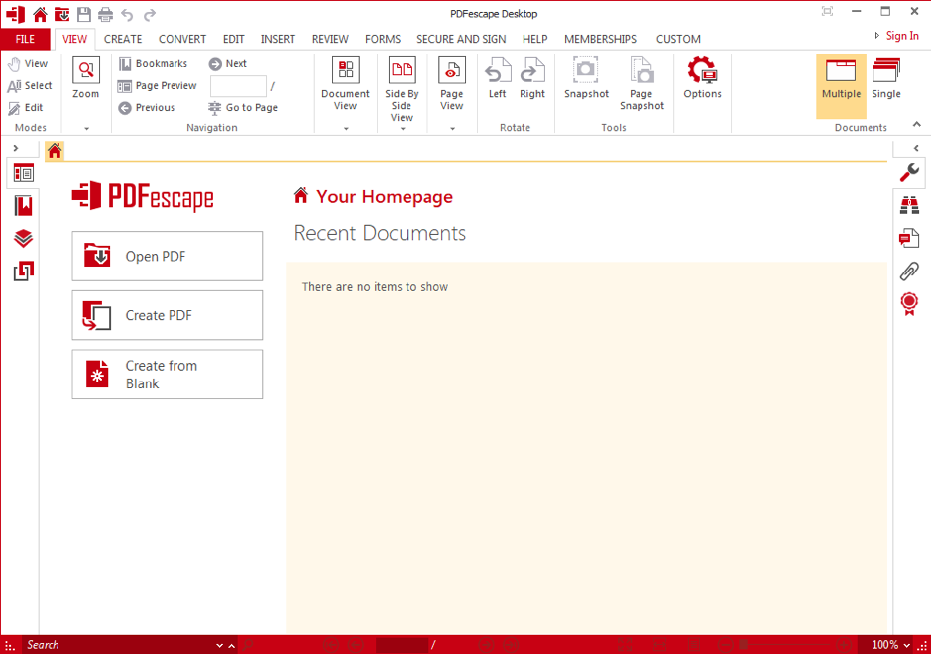Select the Edit mode

[26, 107]
